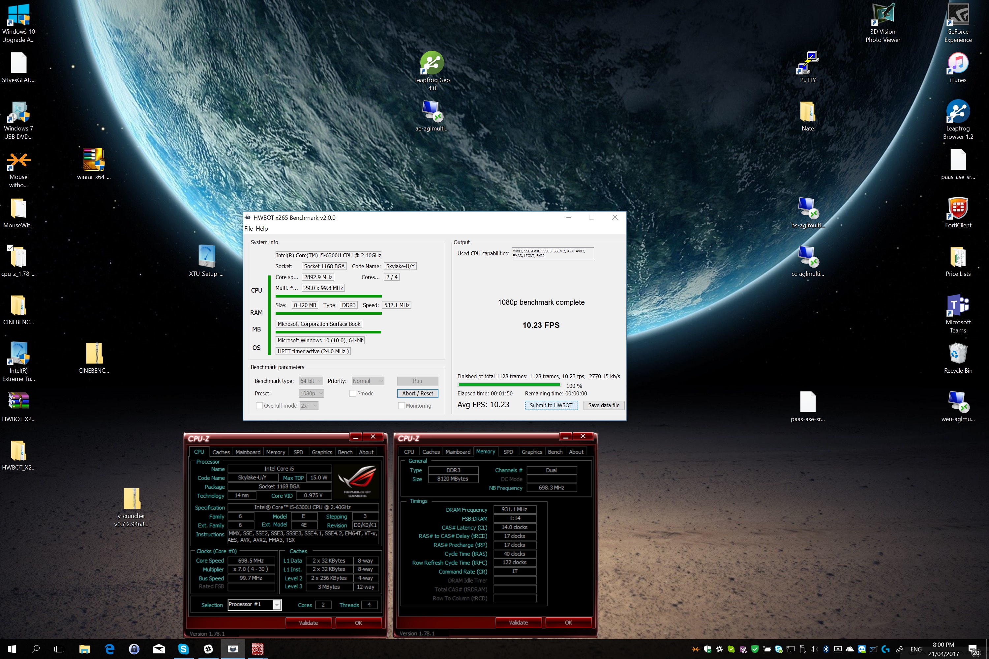Open Leapfrog Browser 1.2 desktop icon

[958, 119]
